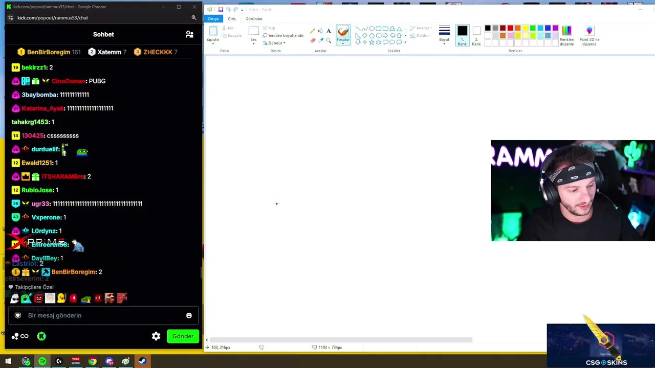655x368 pixels.
Task: Switch to the Görünüm ribbon tab
Action: pyautogui.click(x=254, y=19)
